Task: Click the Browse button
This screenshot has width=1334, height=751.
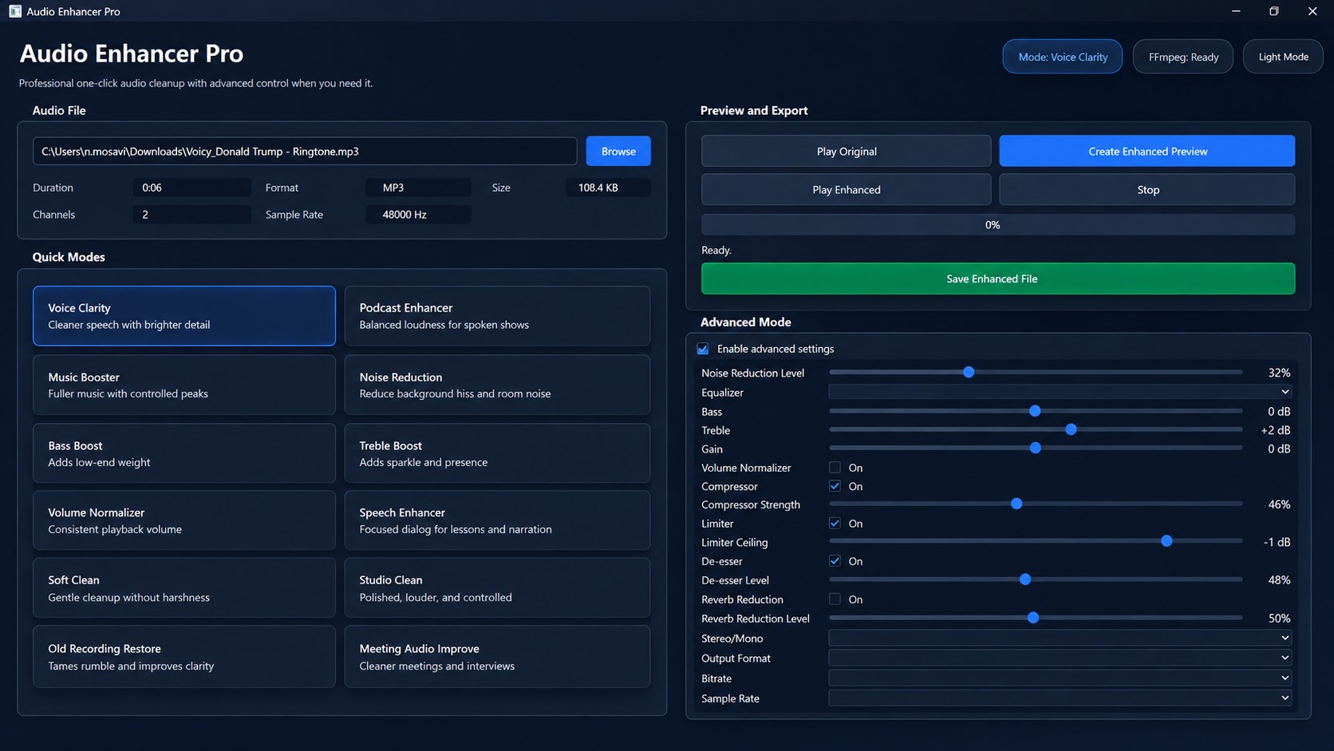Action: click(x=618, y=151)
